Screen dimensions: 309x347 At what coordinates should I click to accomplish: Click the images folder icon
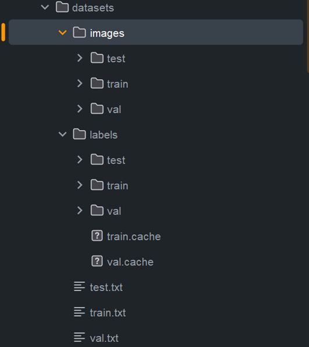79,33
